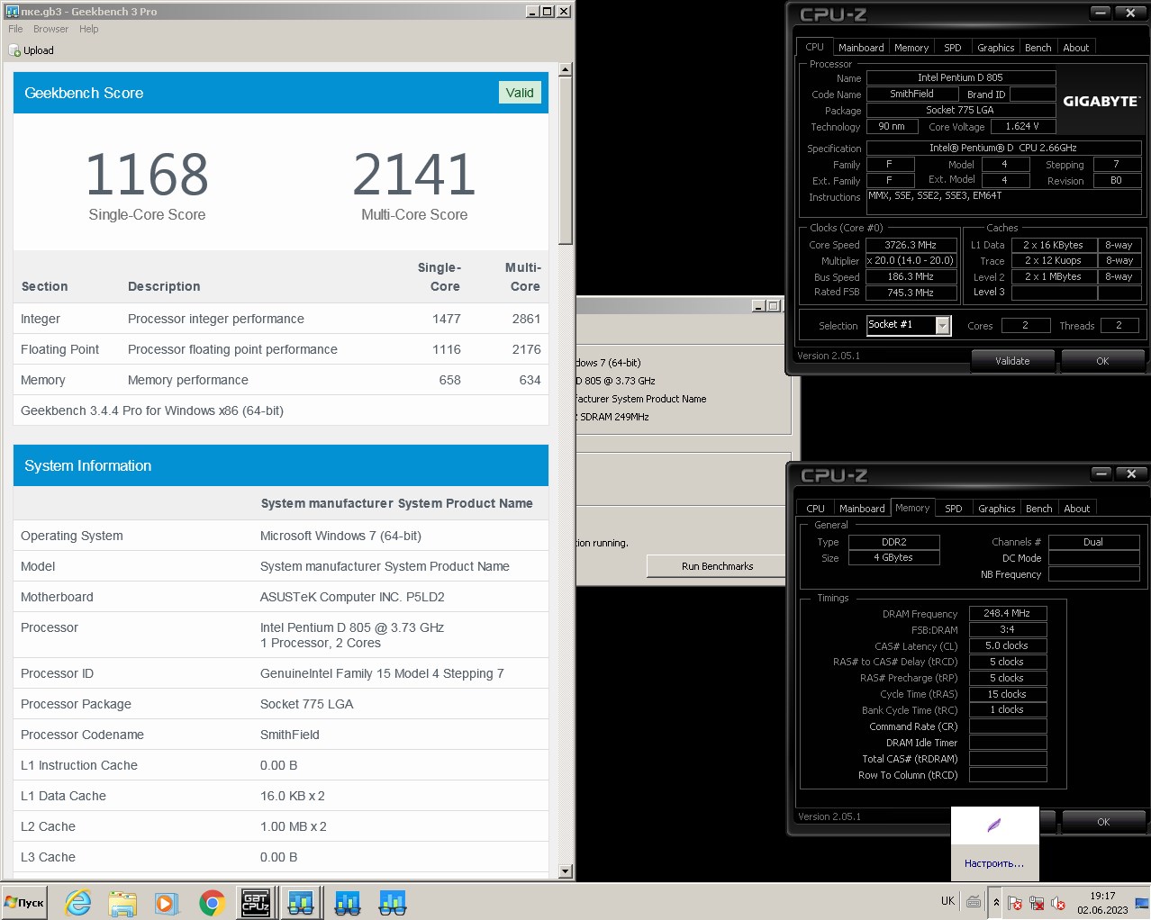The width and height of the screenshot is (1151, 920).
Task: Open Mainboard tab in bottom CPU-Z window
Action: [862, 509]
